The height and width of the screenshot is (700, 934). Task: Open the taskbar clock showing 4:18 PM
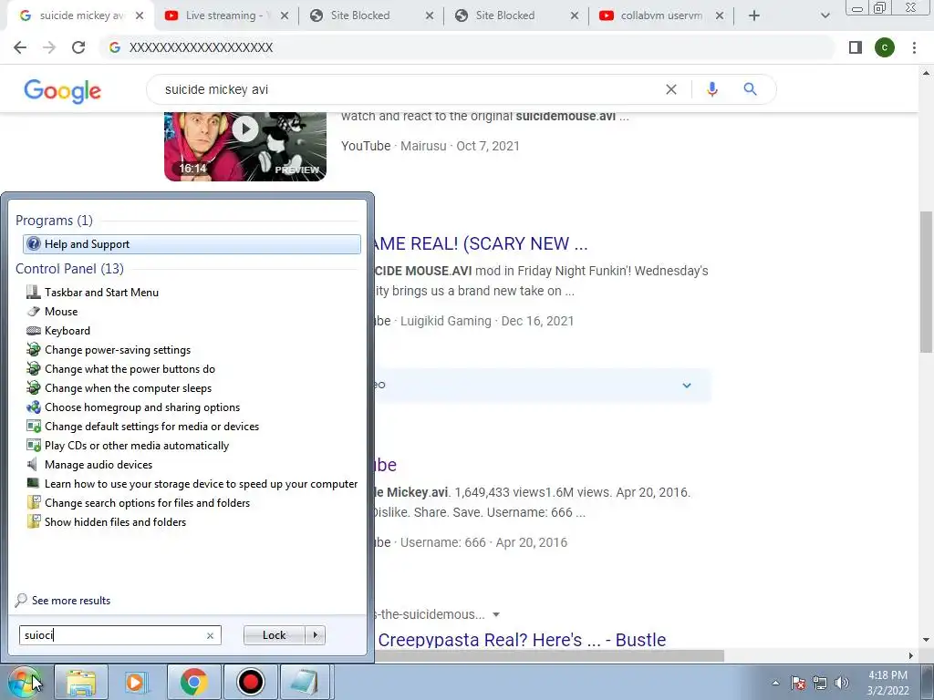coord(887,683)
